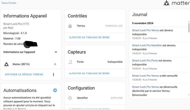The image size is (190, 110).
Task: Open the Identifier row label
Action: 82,98
